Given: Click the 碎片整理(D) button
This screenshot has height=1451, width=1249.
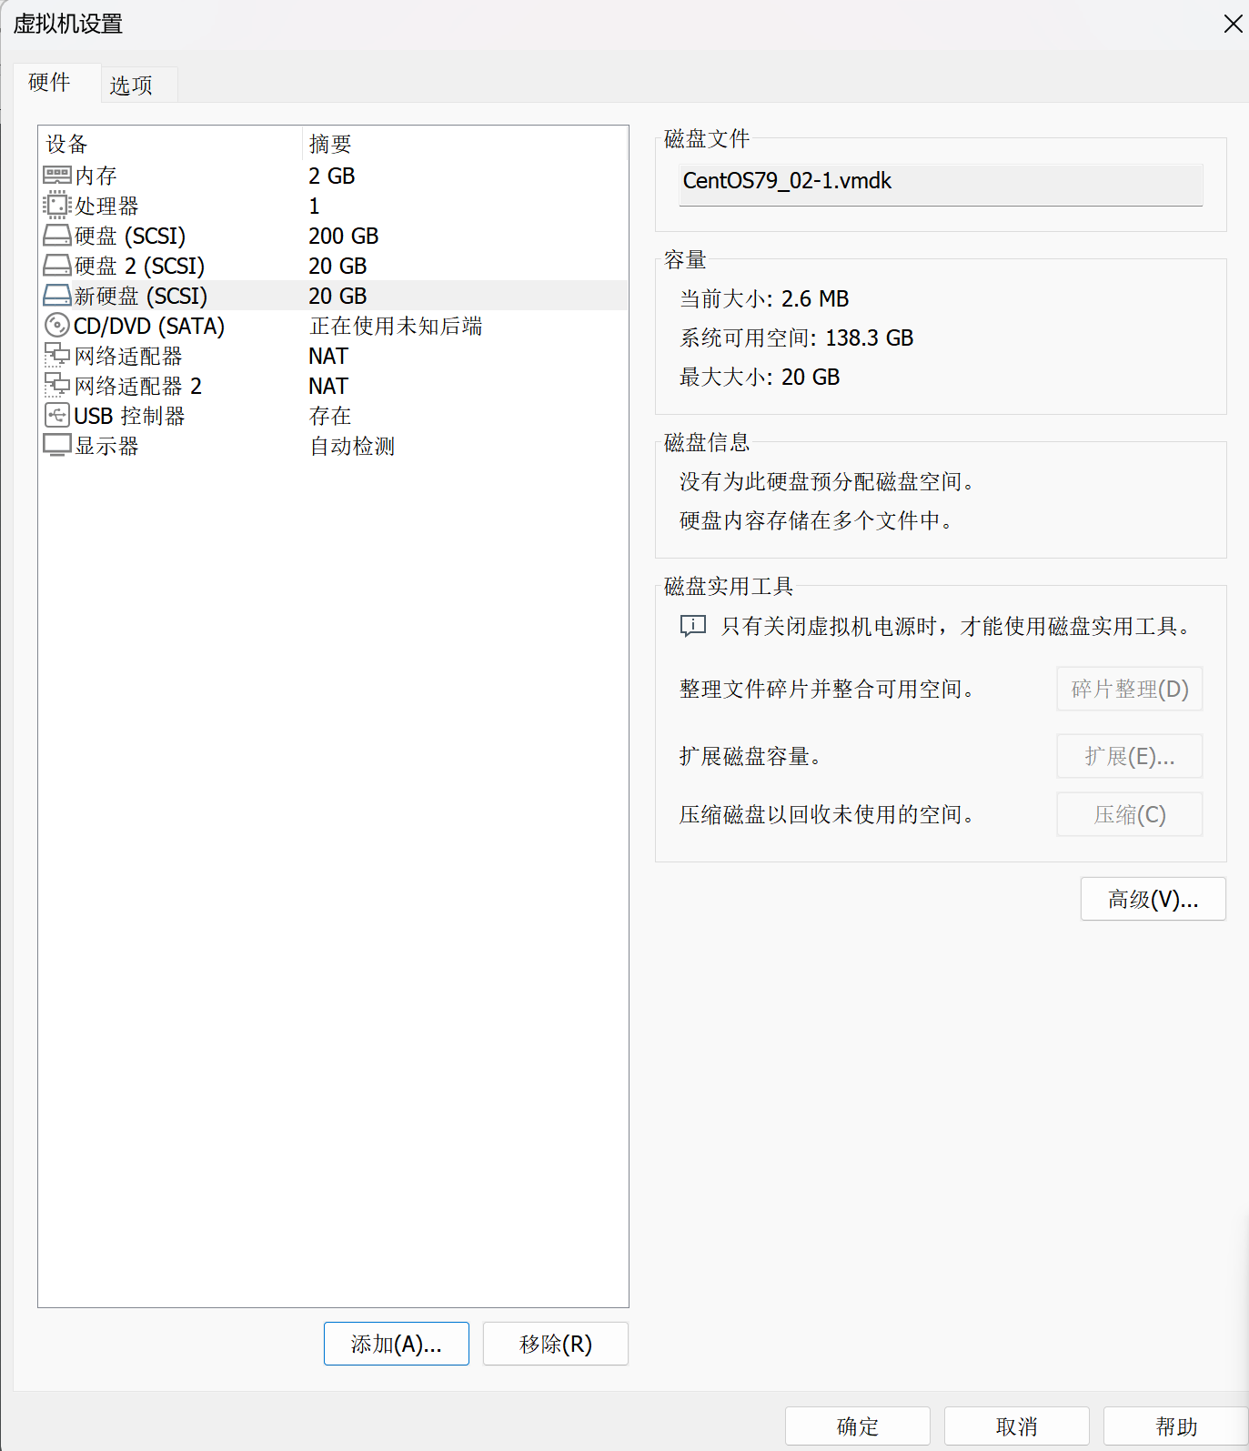Looking at the screenshot, I should (x=1130, y=689).
